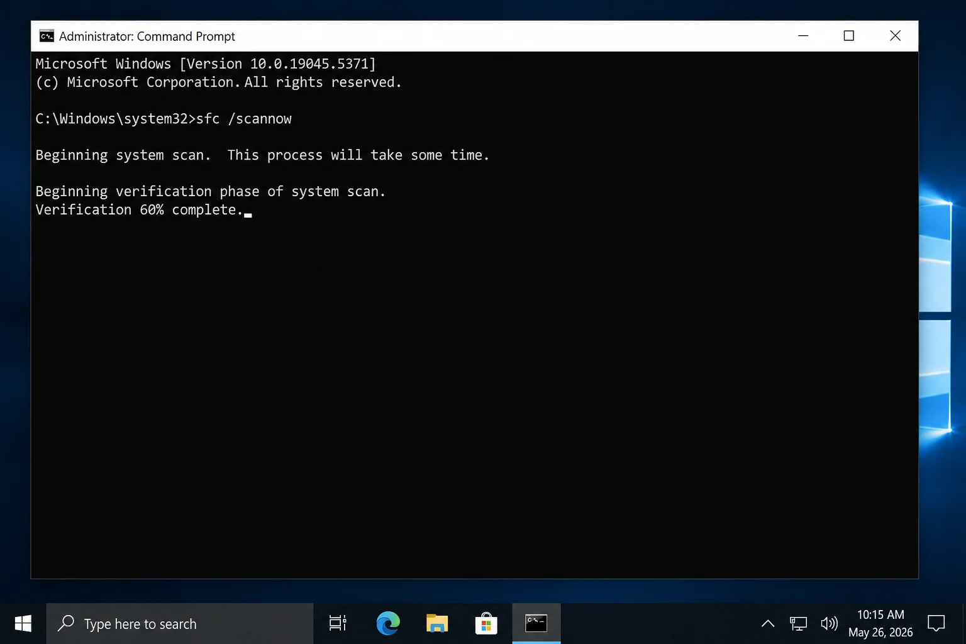Select the Command Prompt taskbar button
Image resolution: width=966 pixels, height=644 pixels.
[x=536, y=623]
